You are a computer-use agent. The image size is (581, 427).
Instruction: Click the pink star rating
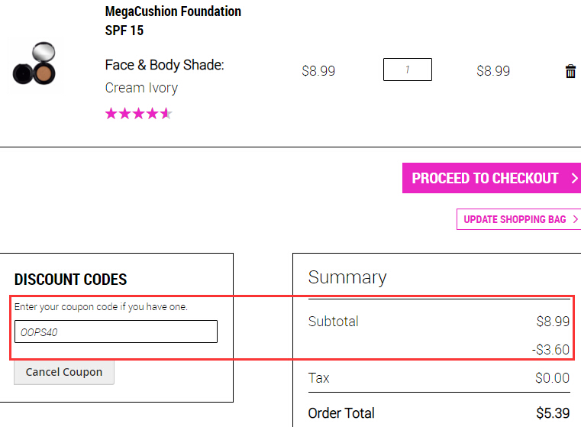pos(139,113)
